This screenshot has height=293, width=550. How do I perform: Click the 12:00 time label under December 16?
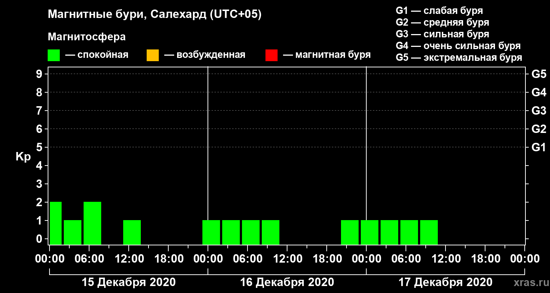click(287, 259)
